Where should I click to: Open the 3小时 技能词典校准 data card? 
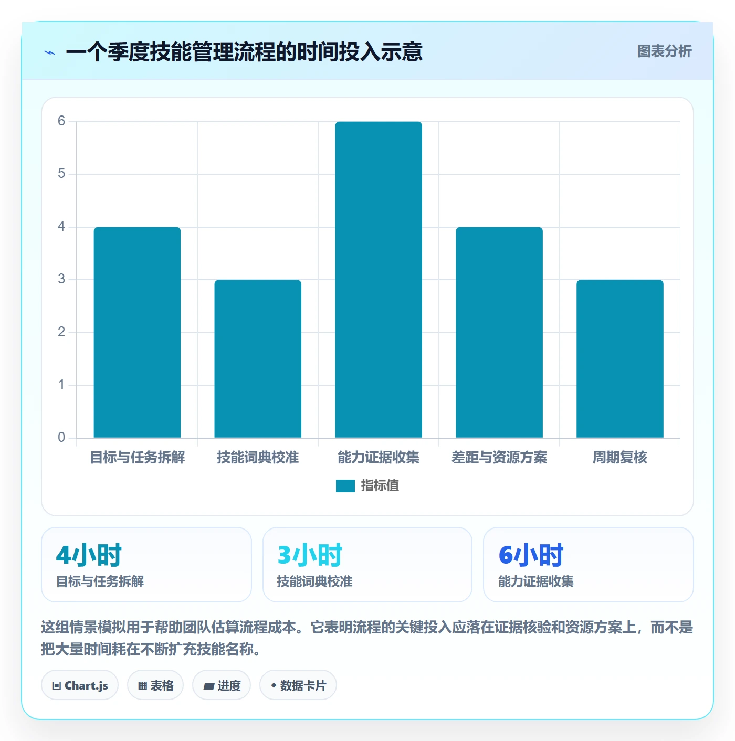coord(367,565)
